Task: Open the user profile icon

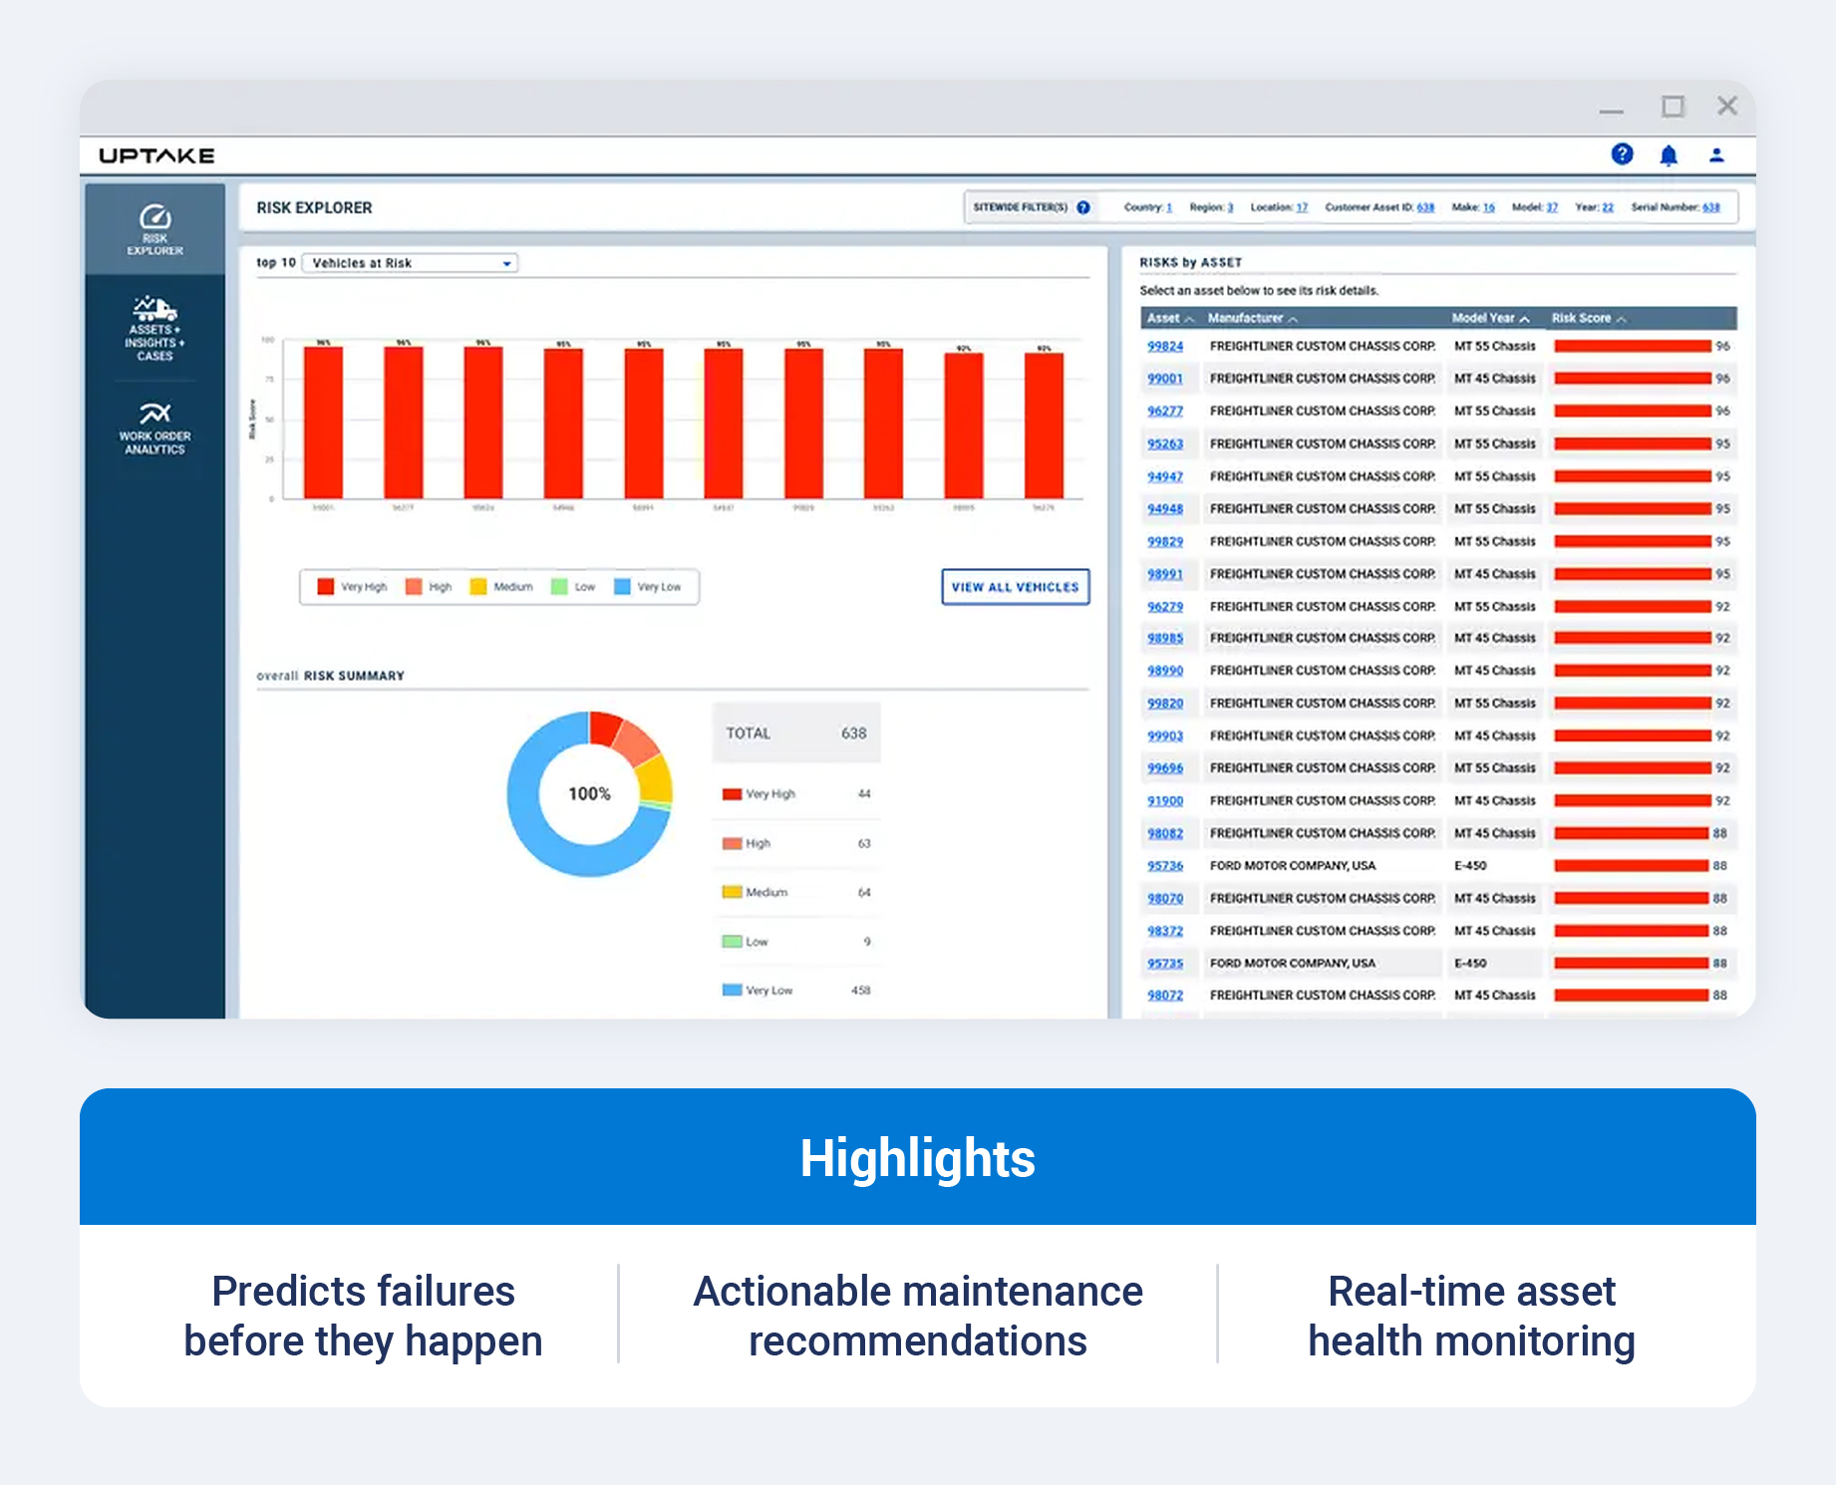Action: (1716, 155)
